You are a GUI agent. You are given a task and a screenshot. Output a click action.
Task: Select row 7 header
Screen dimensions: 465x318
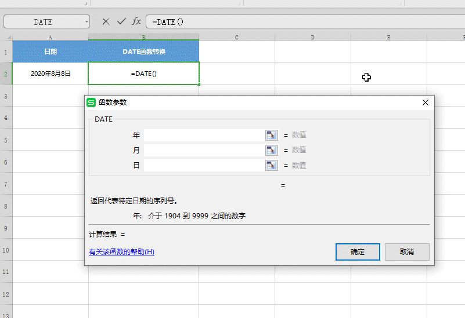click(x=6, y=184)
